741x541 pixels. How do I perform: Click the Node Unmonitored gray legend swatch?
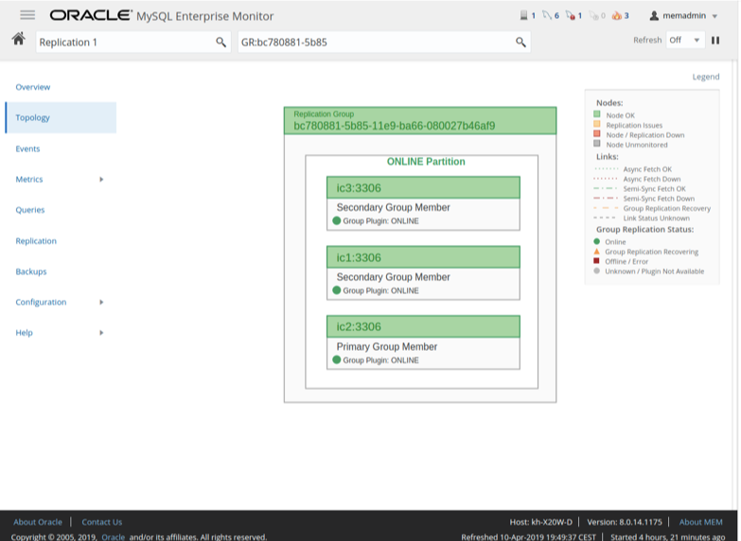(597, 144)
